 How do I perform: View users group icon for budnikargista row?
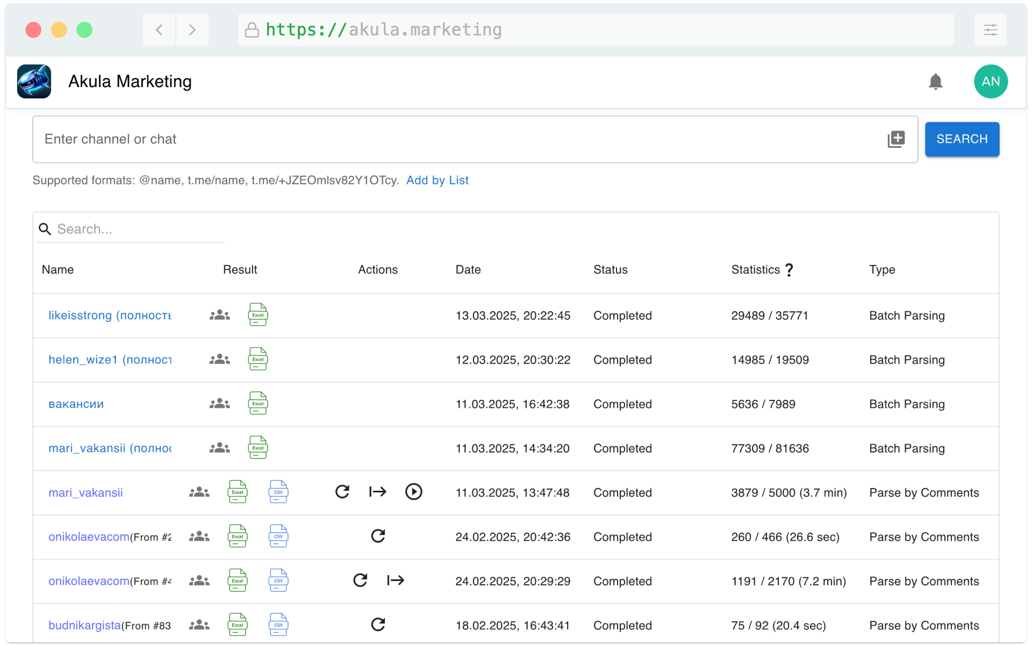pyautogui.click(x=199, y=625)
